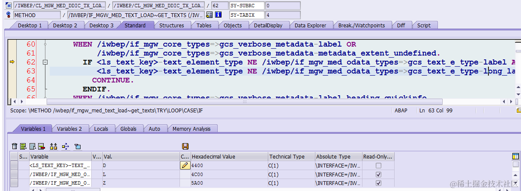Click the yellow arrow current-line marker at line 62
Viewport: 521px width, 191px height.
click(x=12, y=62)
